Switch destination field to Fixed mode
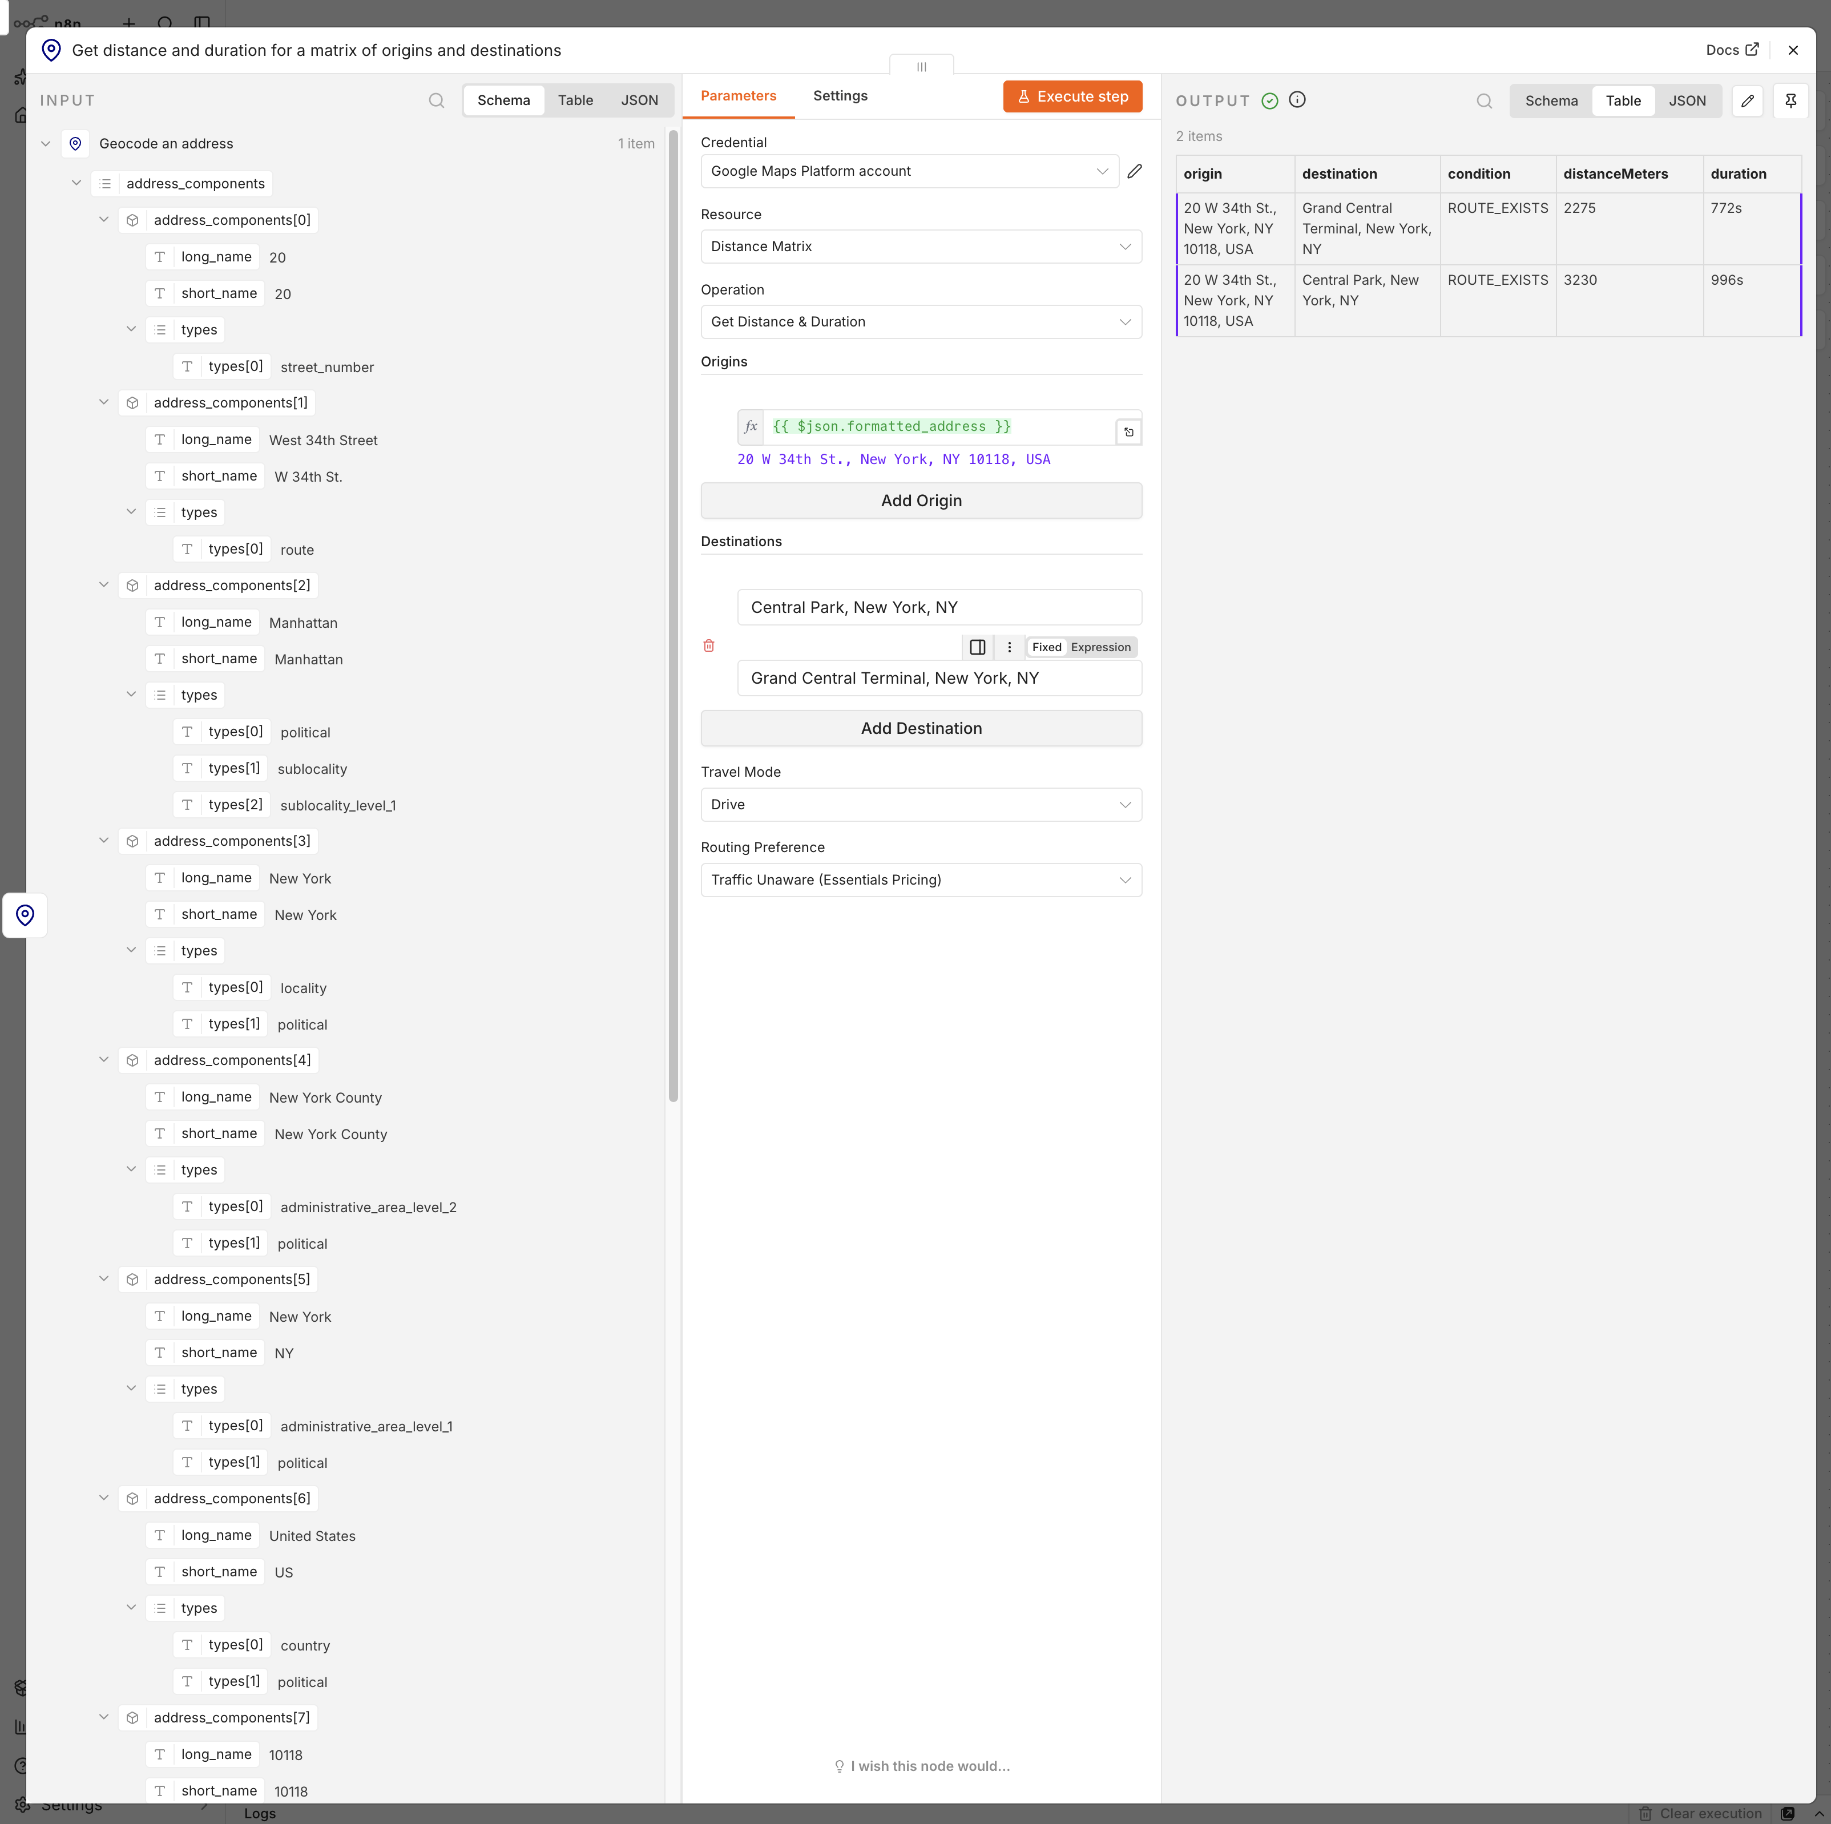 click(x=1046, y=647)
